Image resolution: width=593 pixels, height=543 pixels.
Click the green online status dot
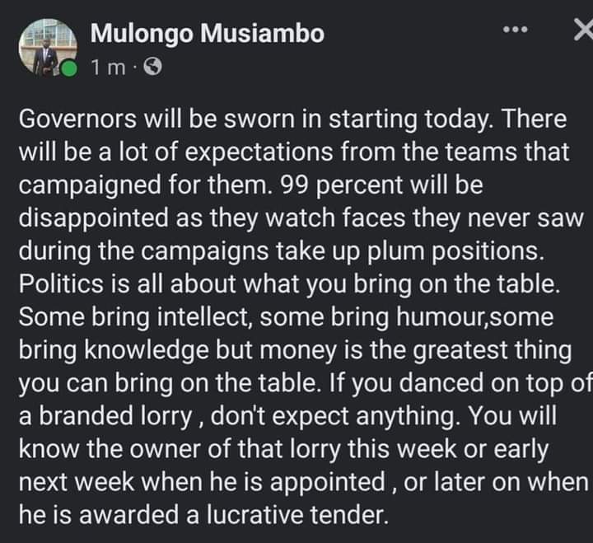click(69, 69)
